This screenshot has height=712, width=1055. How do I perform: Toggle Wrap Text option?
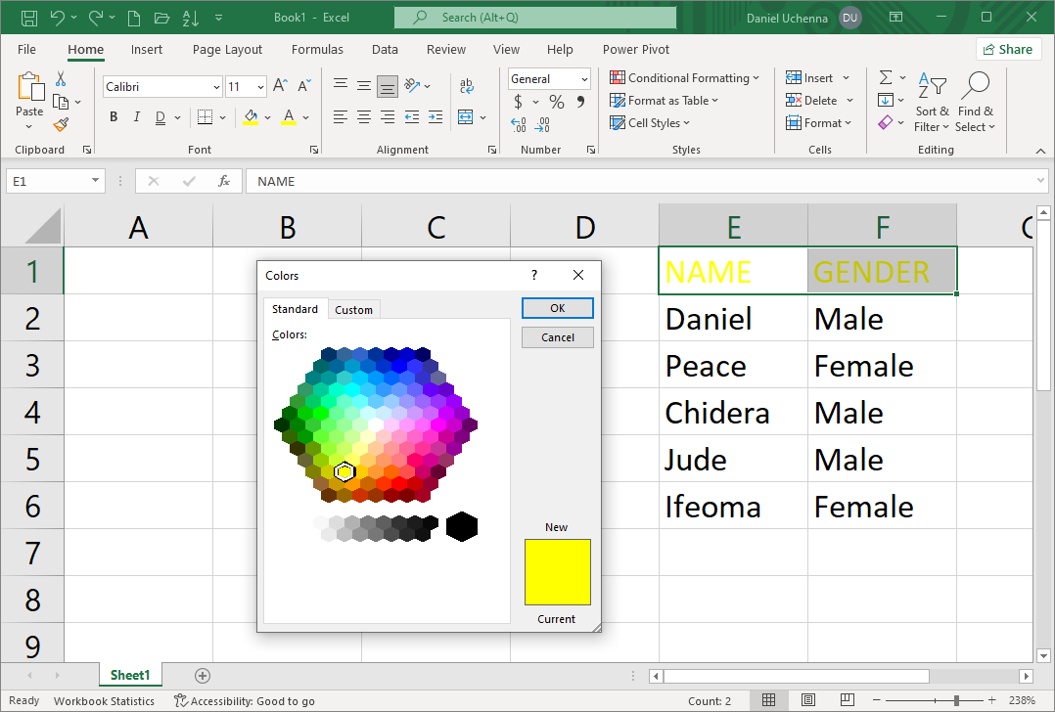coord(467,86)
